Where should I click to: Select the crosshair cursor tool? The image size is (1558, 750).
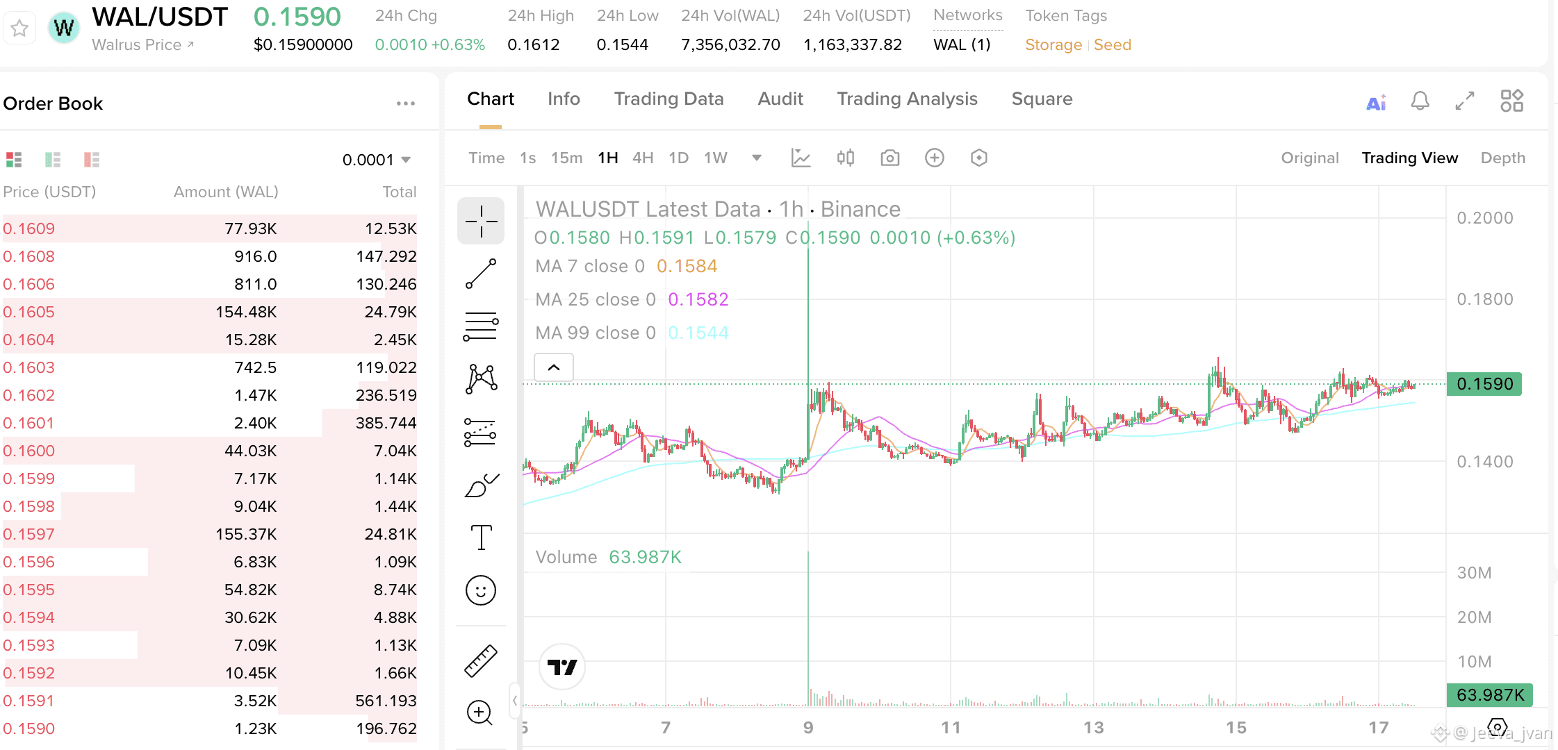[x=481, y=222]
